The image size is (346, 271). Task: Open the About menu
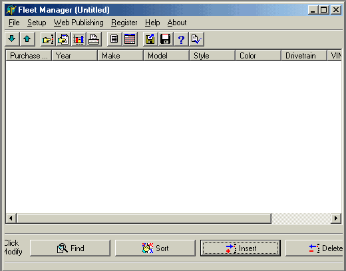pyautogui.click(x=177, y=23)
